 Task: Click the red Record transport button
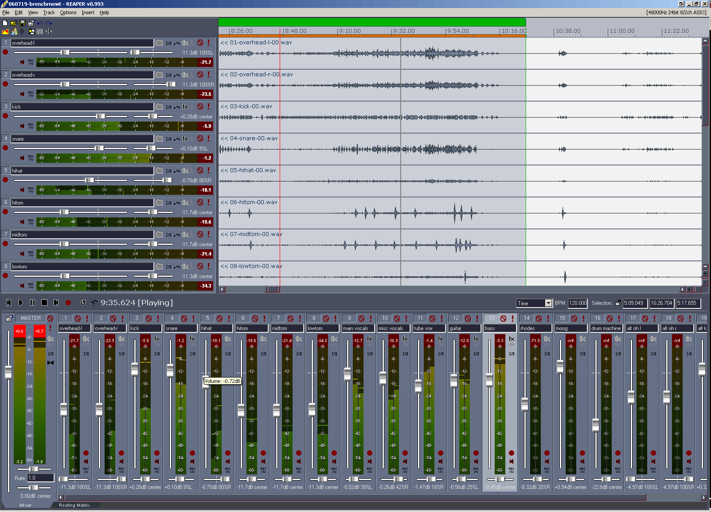68,303
